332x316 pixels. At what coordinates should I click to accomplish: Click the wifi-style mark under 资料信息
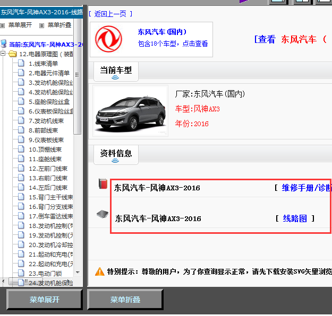pyautogui.click(x=115, y=161)
